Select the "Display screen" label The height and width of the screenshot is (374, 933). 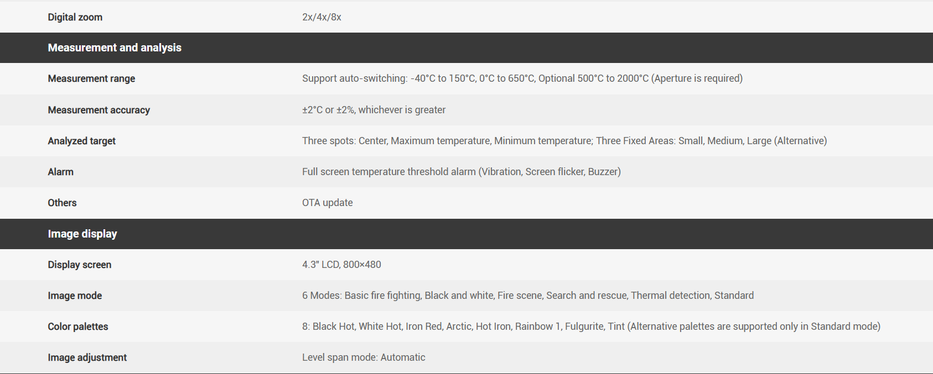click(x=79, y=265)
